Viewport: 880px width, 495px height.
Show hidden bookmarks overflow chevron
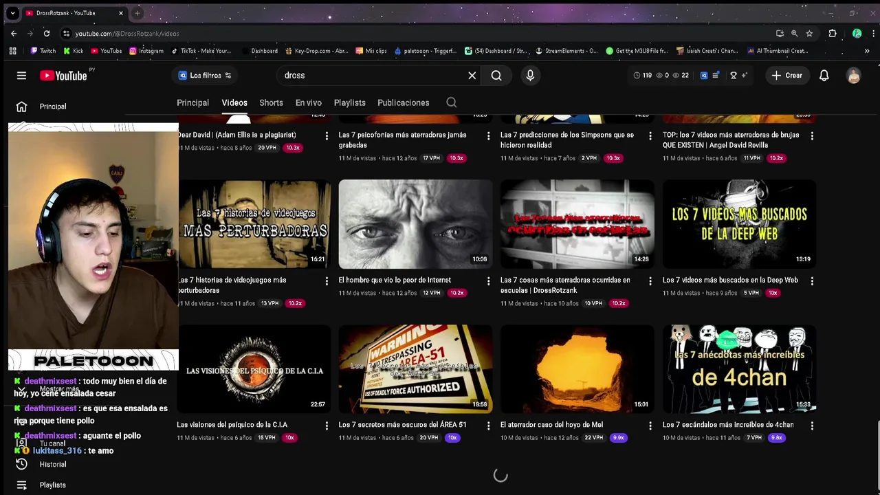coord(866,51)
